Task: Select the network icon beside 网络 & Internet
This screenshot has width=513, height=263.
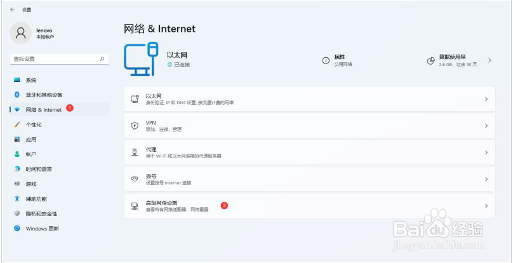Action: click(x=17, y=110)
